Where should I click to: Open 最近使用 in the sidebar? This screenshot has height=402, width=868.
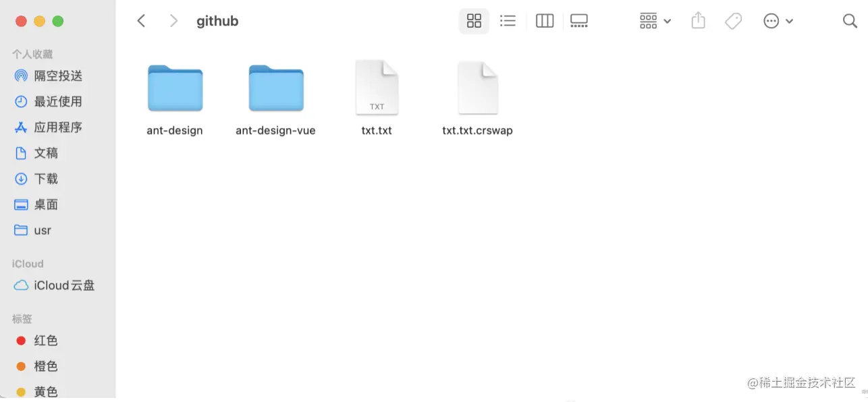[58, 101]
